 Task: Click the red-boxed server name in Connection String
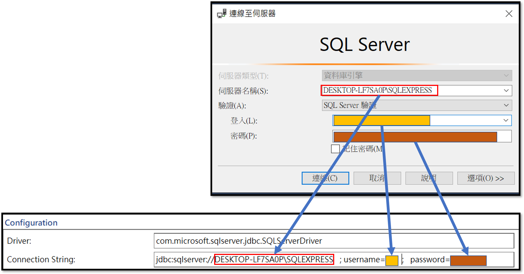coord(274,259)
